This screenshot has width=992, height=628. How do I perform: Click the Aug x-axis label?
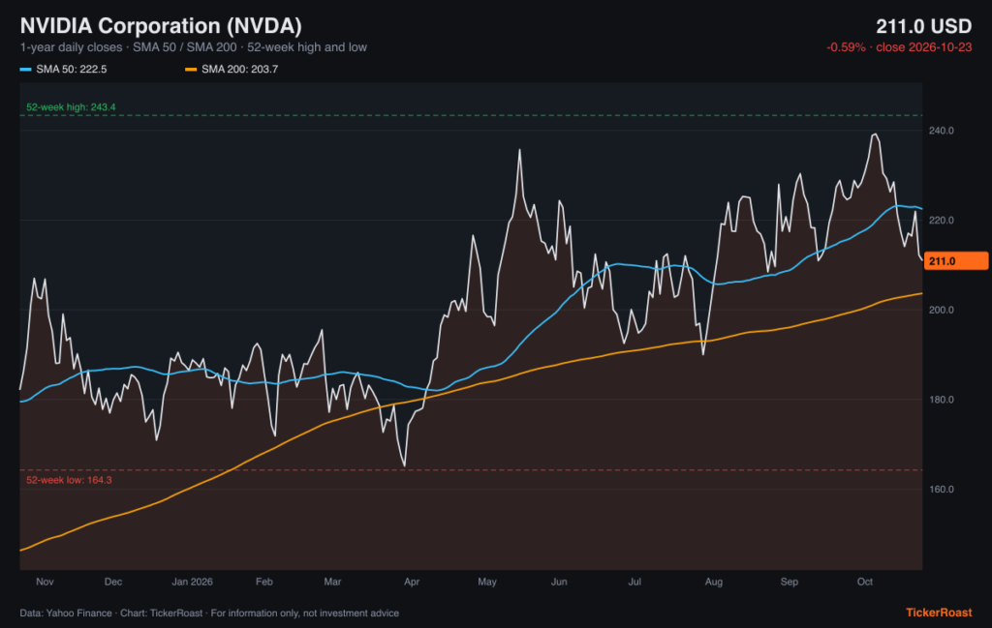(714, 582)
